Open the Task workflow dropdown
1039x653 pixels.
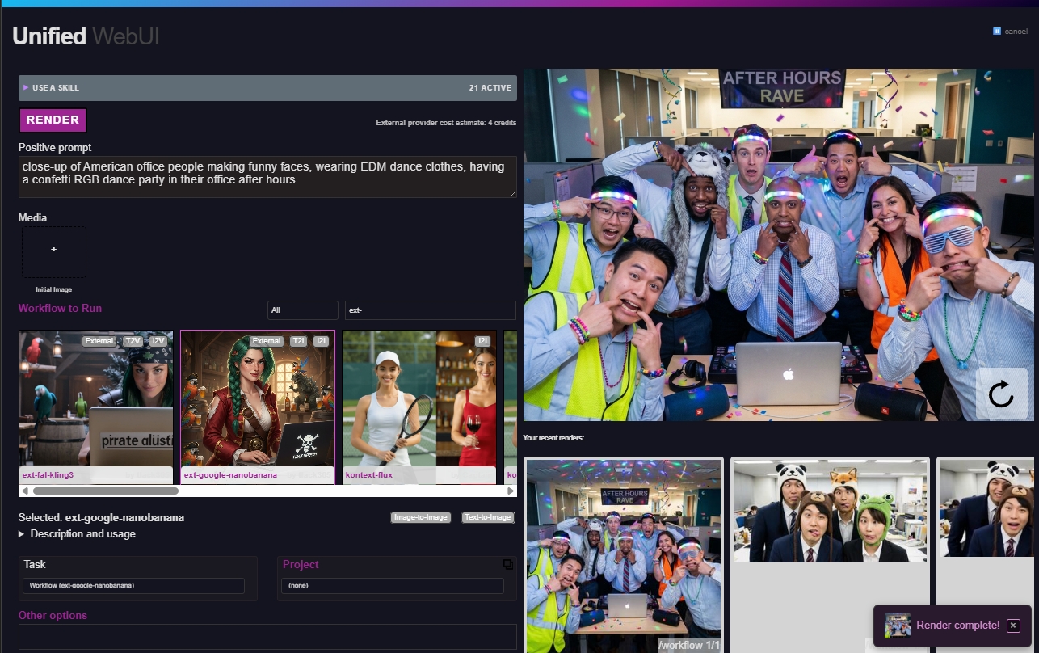pyautogui.click(x=133, y=585)
